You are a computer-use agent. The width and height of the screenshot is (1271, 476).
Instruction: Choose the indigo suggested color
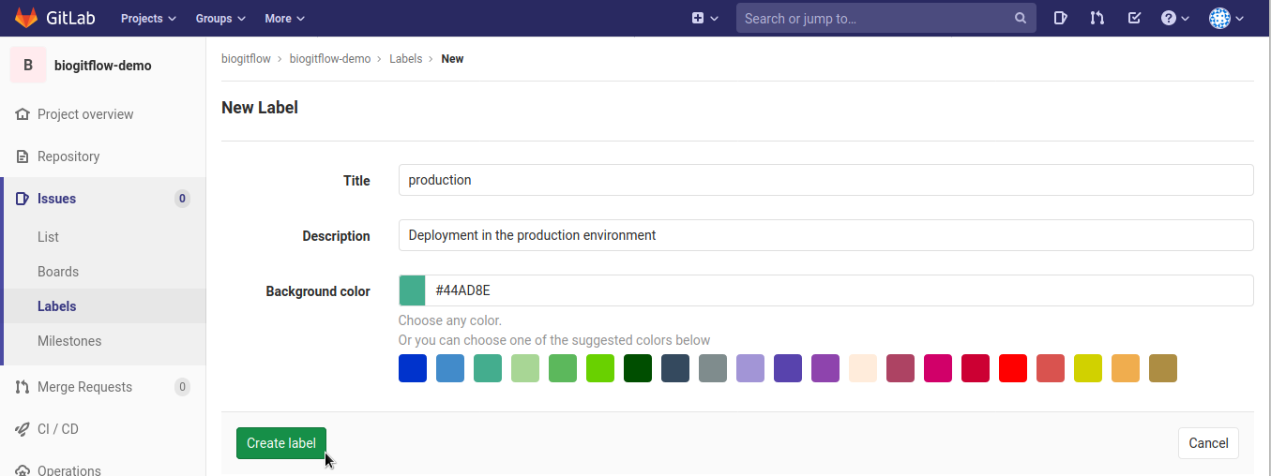click(x=788, y=368)
